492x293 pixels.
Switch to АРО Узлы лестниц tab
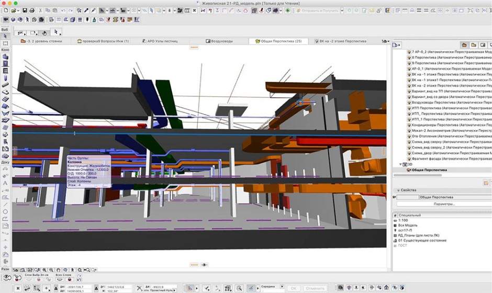pyautogui.click(x=162, y=41)
